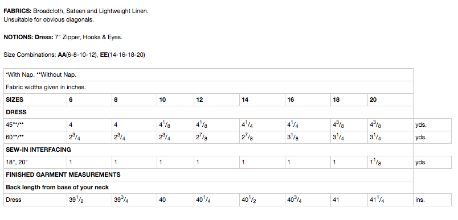Click the size 14 column header
Image resolution: width=458 pixels, height=220 pixels.
(262, 99)
